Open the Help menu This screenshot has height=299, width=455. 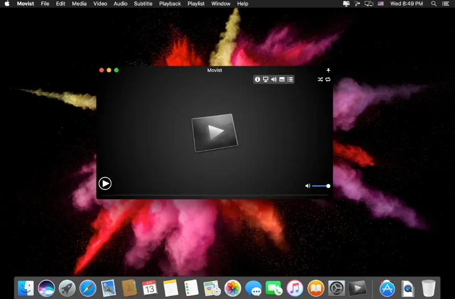click(x=243, y=4)
